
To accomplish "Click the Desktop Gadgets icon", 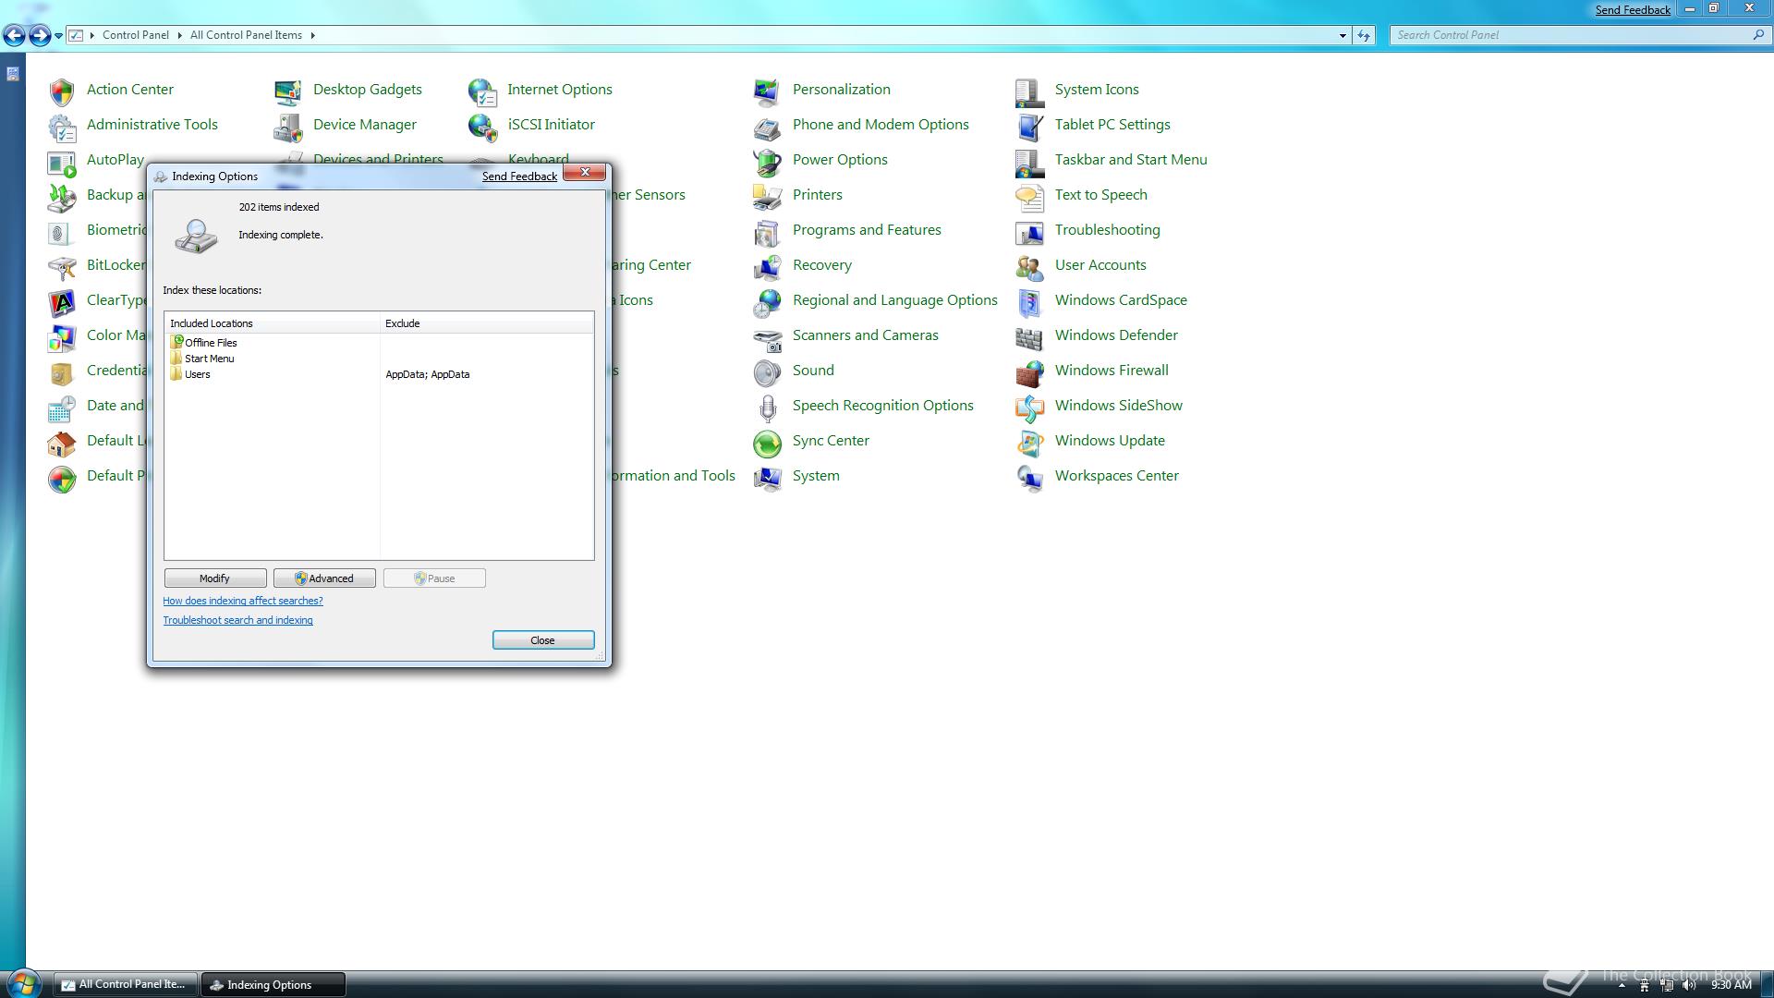I will point(288,91).
